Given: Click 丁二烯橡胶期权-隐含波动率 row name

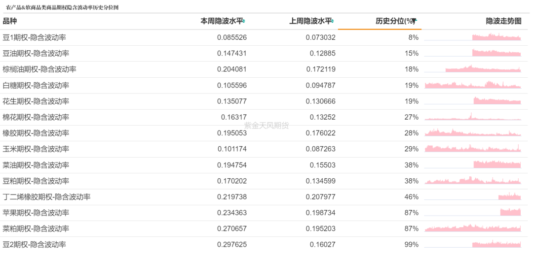Looking at the screenshot, I should pos(46,197).
